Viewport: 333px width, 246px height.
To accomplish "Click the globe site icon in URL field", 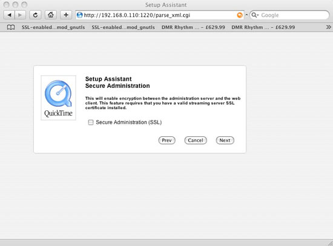I will pos(80,15).
